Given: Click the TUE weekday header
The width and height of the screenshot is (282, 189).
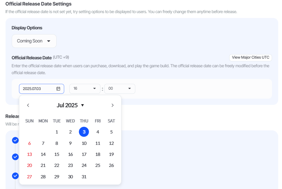Looking at the screenshot, I should (57, 121).
